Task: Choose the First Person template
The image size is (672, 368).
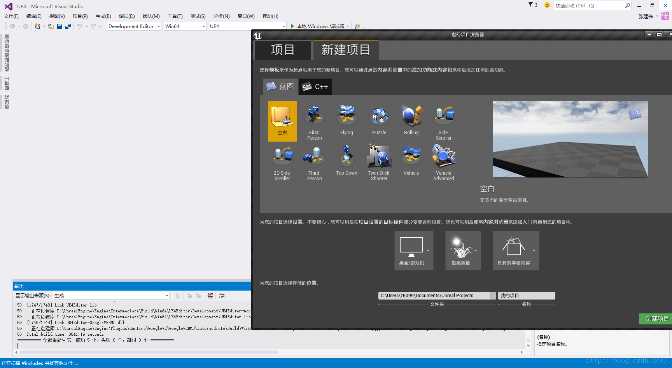Action: pos(314,122)
